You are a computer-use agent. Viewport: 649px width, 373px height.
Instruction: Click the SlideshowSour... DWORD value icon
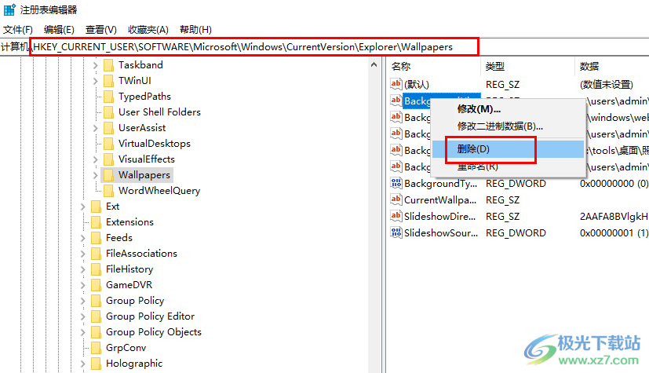click(x=396, y=232)
